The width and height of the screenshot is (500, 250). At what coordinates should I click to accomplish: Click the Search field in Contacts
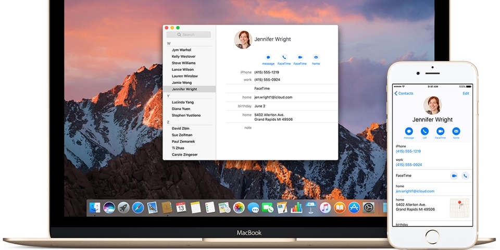pos(189,34)
